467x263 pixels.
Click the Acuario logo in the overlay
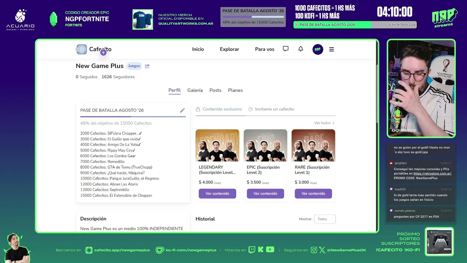pos(20,20)
